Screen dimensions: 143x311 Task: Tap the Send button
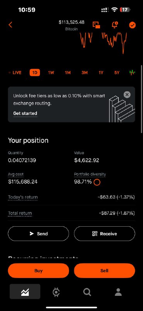point(38,234)
